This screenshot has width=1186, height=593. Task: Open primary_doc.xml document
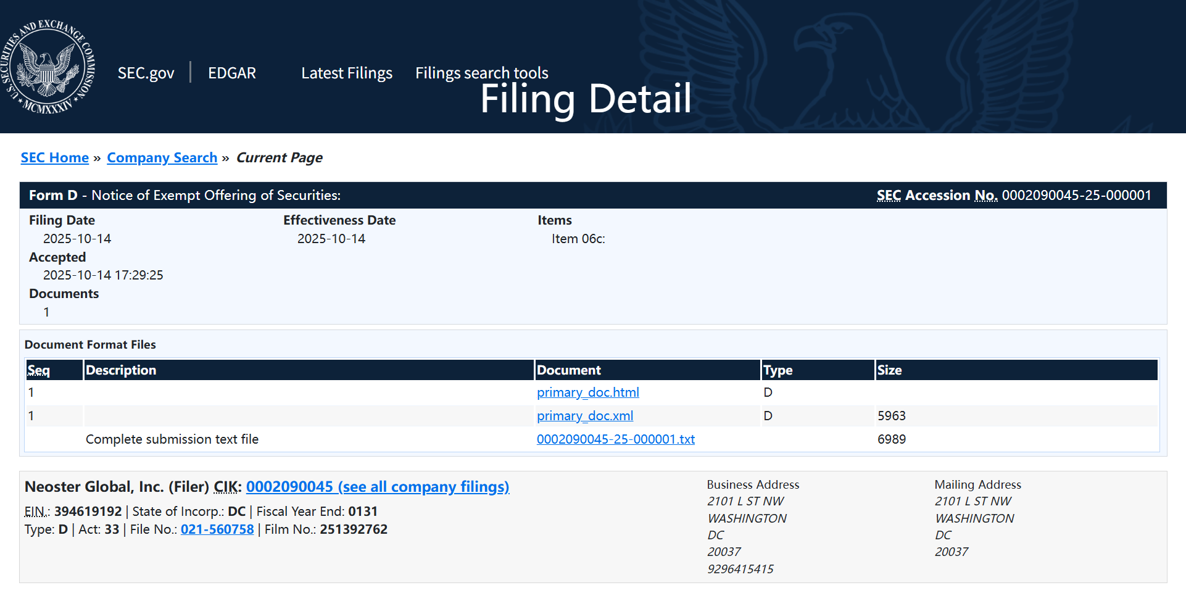(585, 416)
